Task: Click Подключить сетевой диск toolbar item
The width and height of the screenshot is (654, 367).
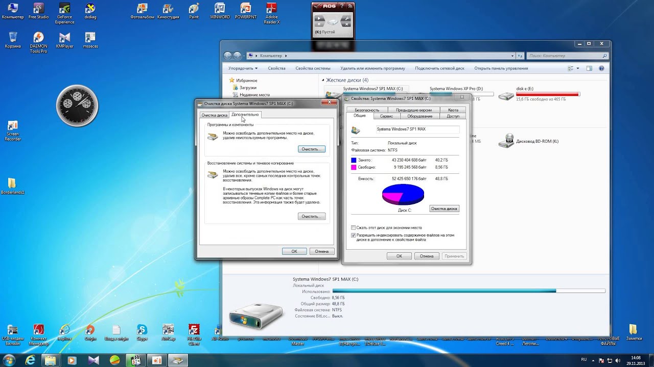Action: (x=439, y=68)
